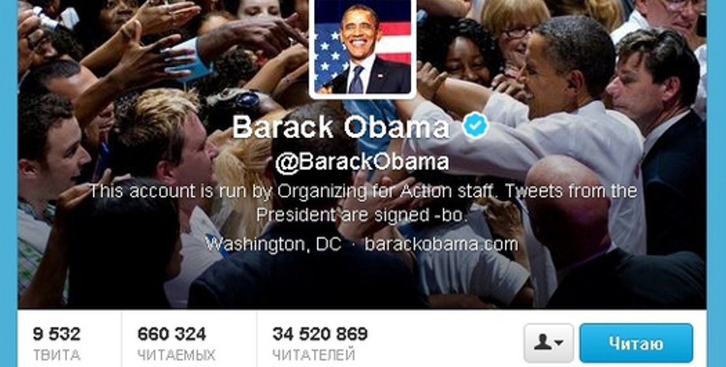Click the bio line mentioning Organizing for Action
Viewport: 726px width, 367px height.
pyautogui.click(x=363, y=191)
